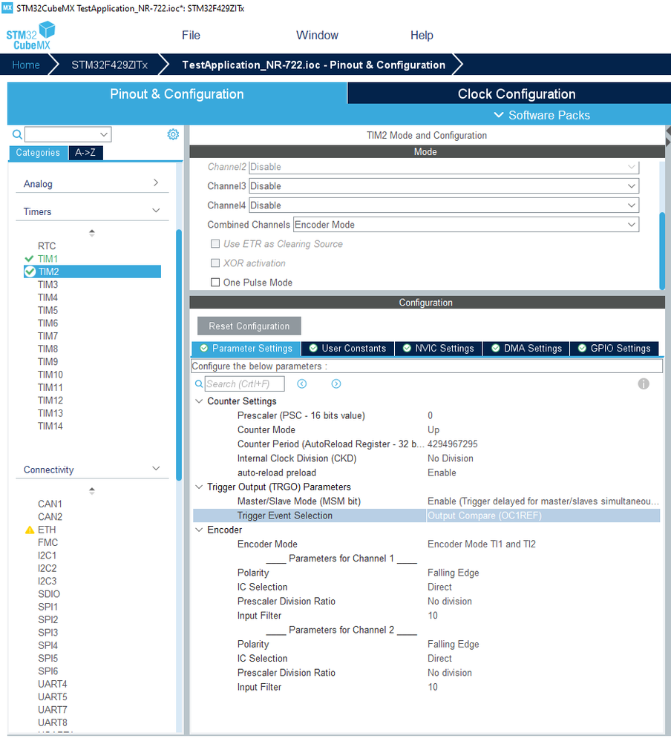Screen dimensions: 671x741
Task: Click the Counter Period value 4294967295
Action: [x=453, y=444]
